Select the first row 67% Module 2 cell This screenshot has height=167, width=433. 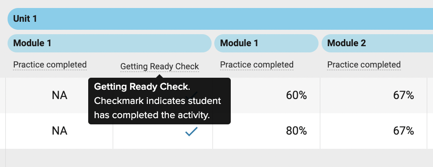click(374, 95)
